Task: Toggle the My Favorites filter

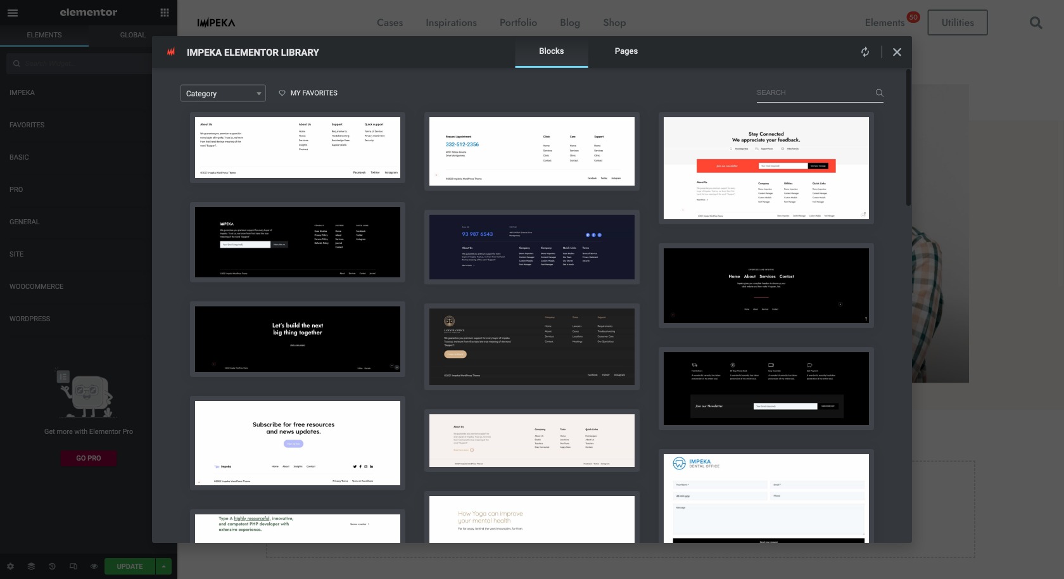Action: click(x=308, y=93)
